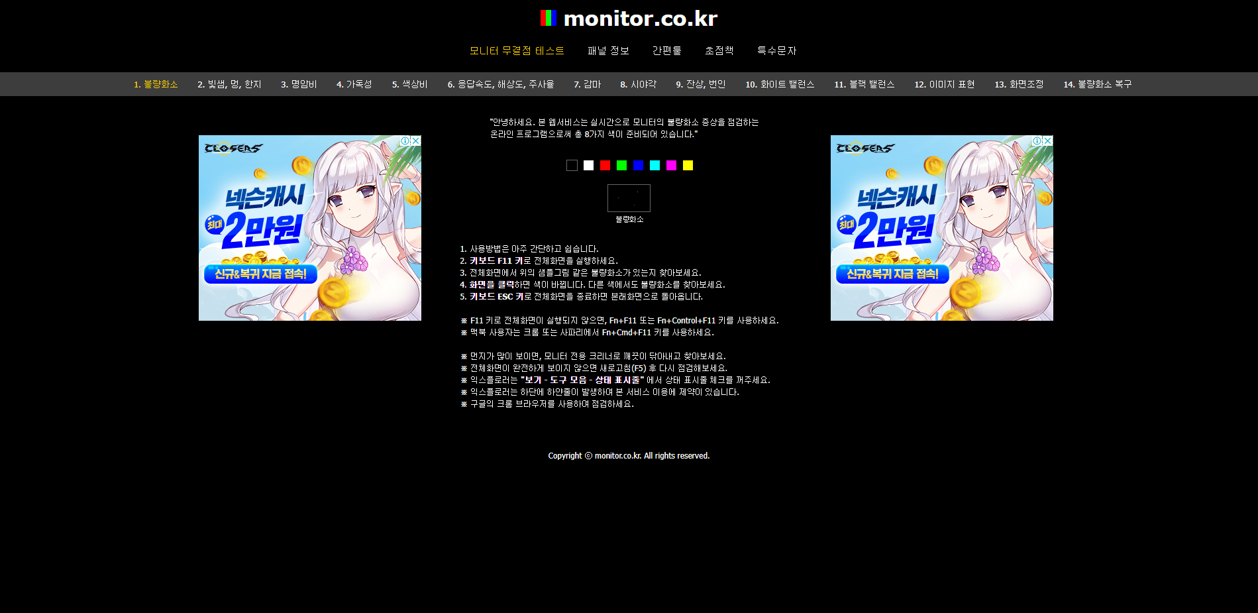Select tab 6. 응답속도, 해상도, 주사율
The image size is (1258, 613).
(x=500, y=84)
